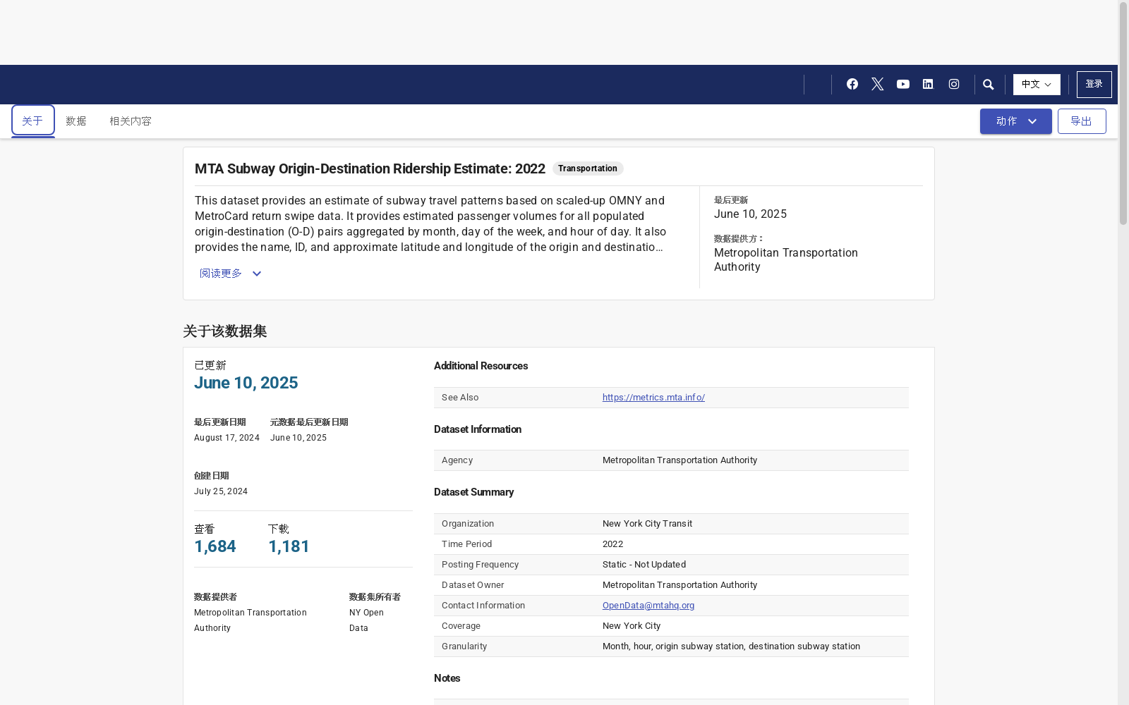Click the 1,684 views count
This screenshot has height=705, width=1129.
[215, 546]
